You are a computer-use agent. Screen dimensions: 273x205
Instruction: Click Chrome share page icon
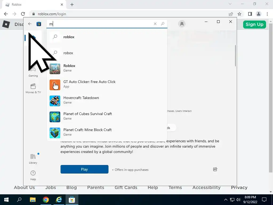pos(231,14)
